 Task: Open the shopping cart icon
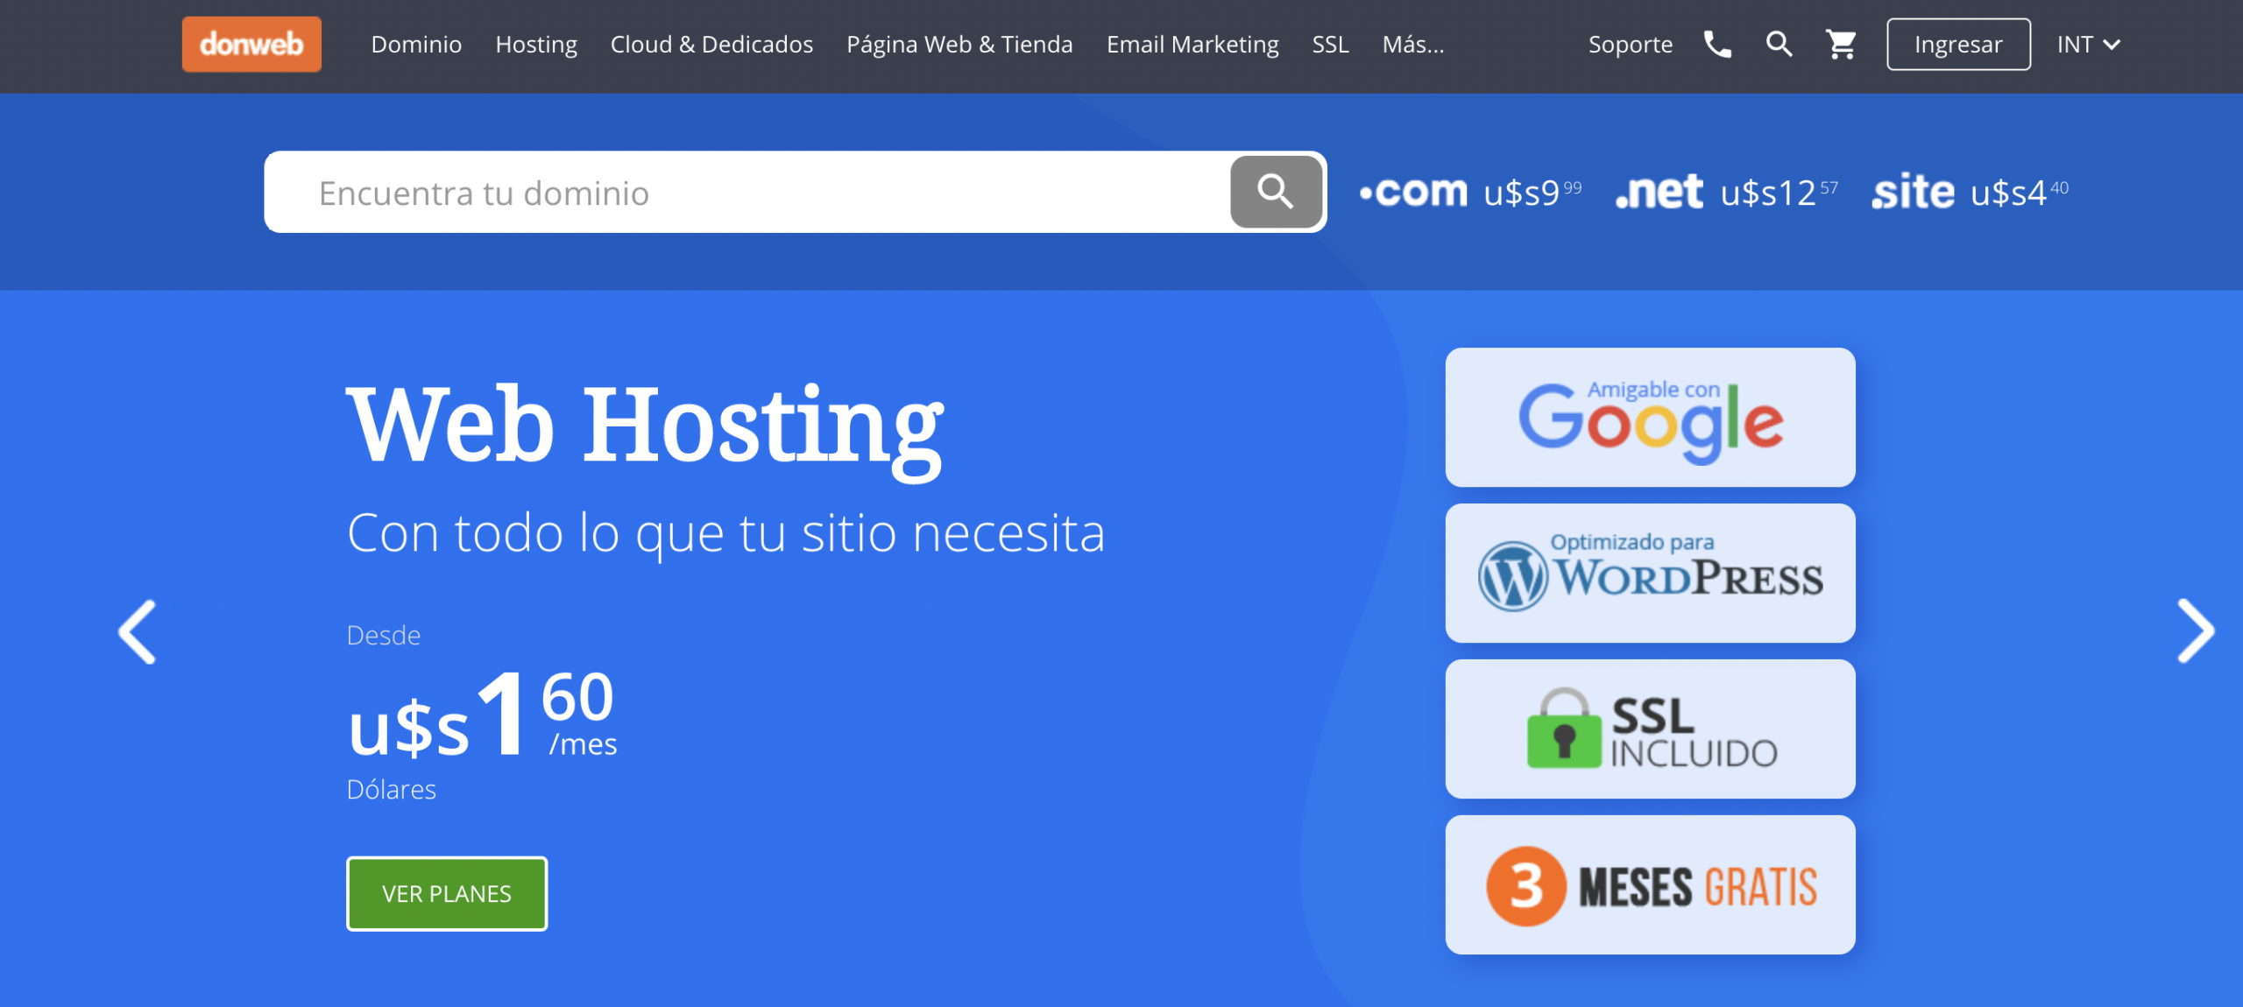click(x=1841, y=44)
